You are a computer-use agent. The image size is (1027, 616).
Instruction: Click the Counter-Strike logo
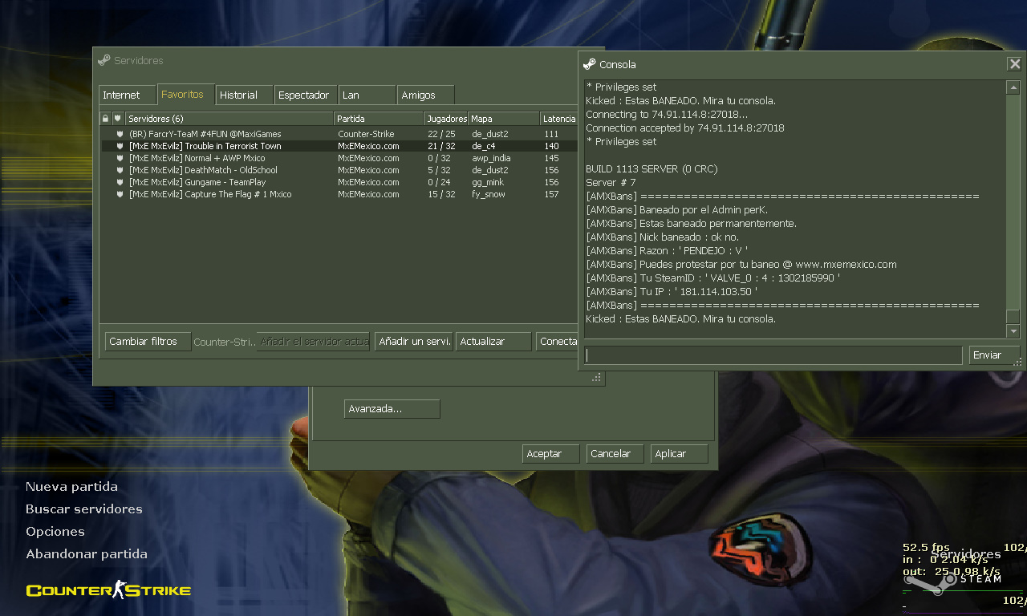pos(108,590)
